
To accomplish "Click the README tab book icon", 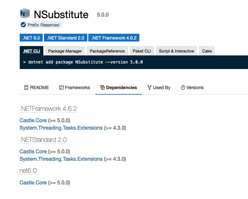I will (26, 88).
